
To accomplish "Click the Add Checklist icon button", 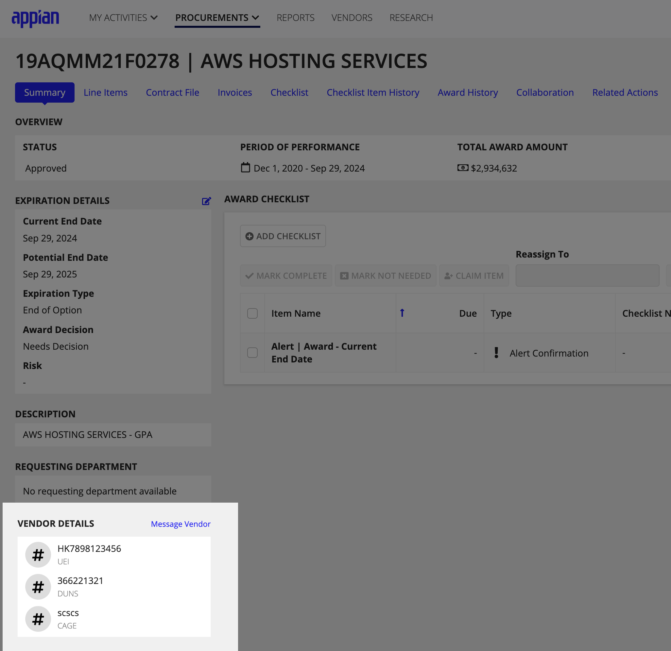I will pos(249,235).
